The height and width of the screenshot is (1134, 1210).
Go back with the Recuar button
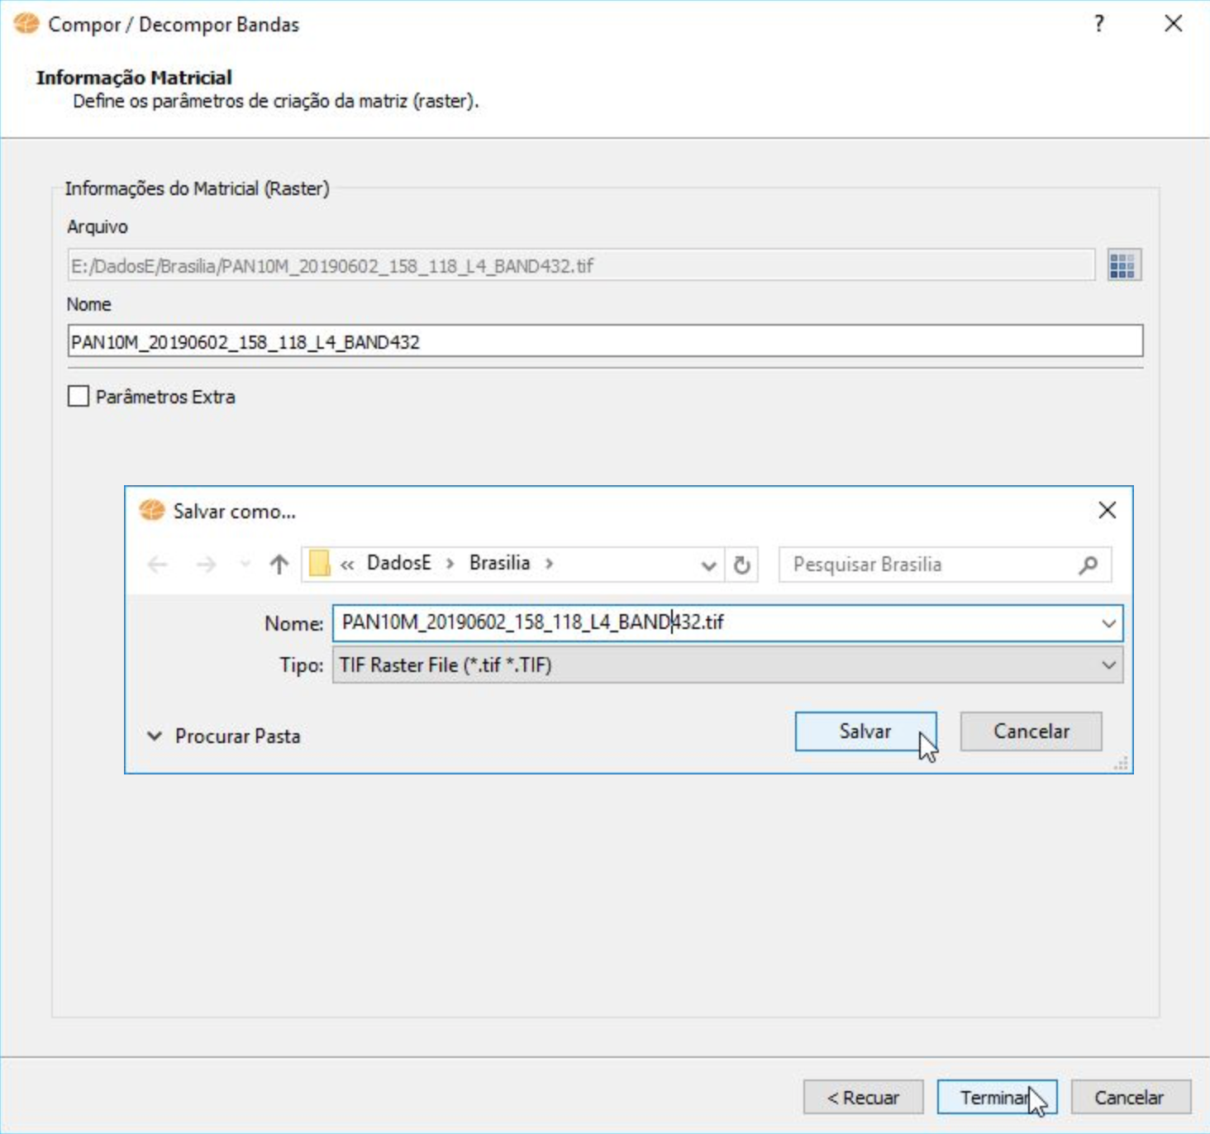(x=863, y=1098)
